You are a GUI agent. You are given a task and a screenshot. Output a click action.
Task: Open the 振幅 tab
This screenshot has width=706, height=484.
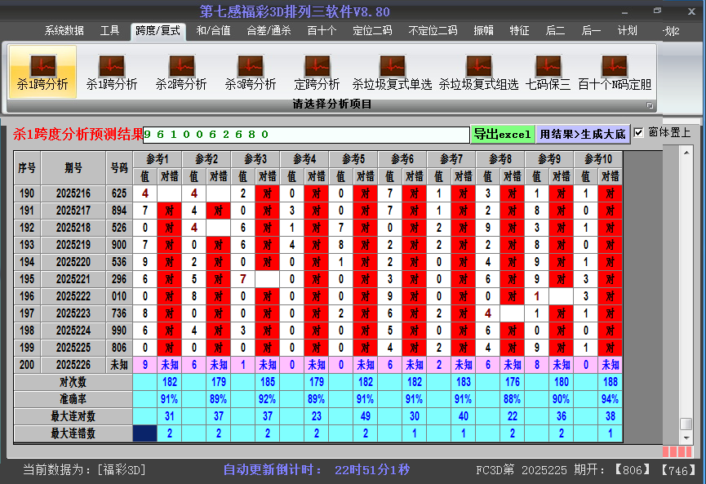484,31
